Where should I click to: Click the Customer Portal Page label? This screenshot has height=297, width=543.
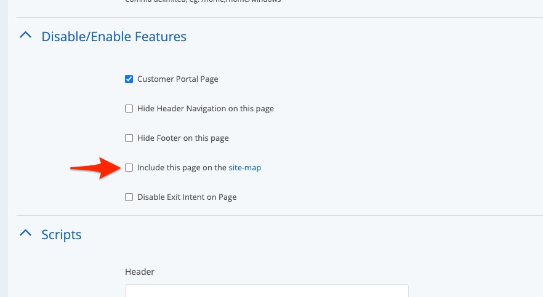click(x=178, y=79)
